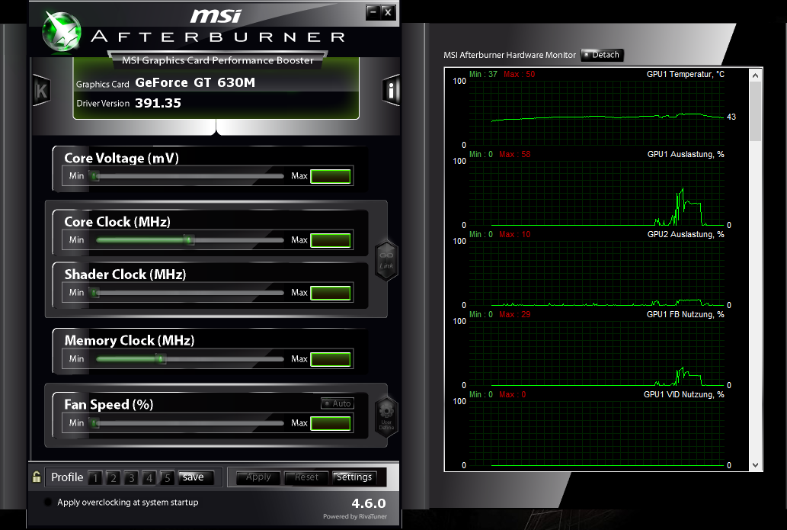Click the hardware monitor scroll down arrow
Viewport: 787px width, 530px height.
point(755,464)
